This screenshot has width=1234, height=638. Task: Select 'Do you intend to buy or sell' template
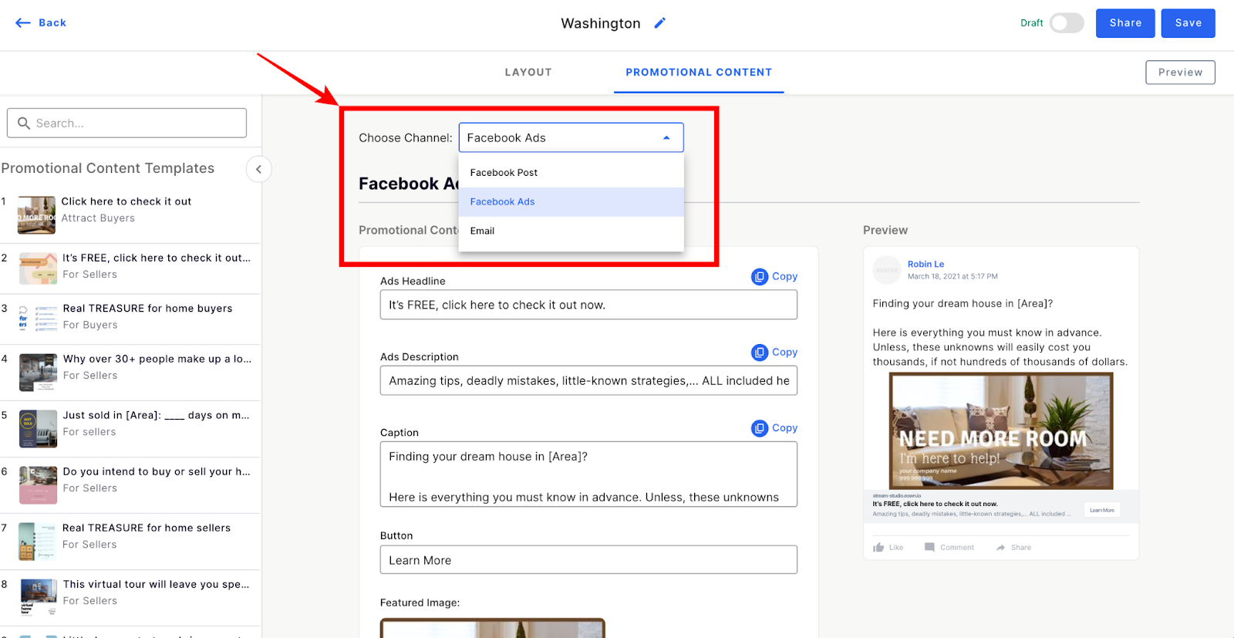(x=130, y=485)
